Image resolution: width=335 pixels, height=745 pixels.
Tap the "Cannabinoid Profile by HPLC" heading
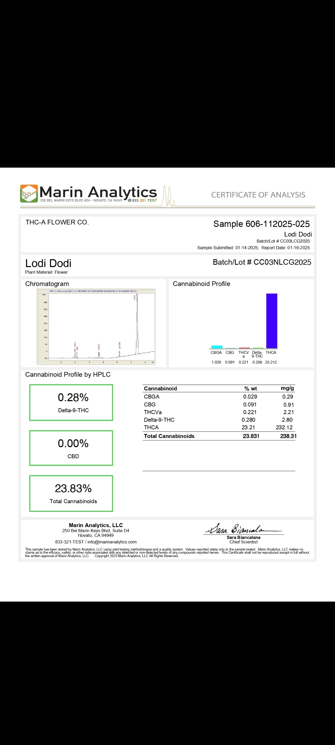68,375
